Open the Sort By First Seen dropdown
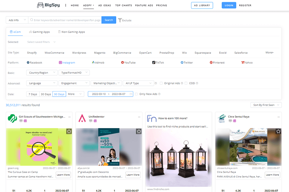 coord(266,105)
